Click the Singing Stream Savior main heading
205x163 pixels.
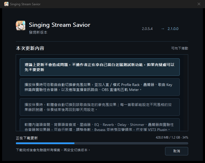pos(60,25)
